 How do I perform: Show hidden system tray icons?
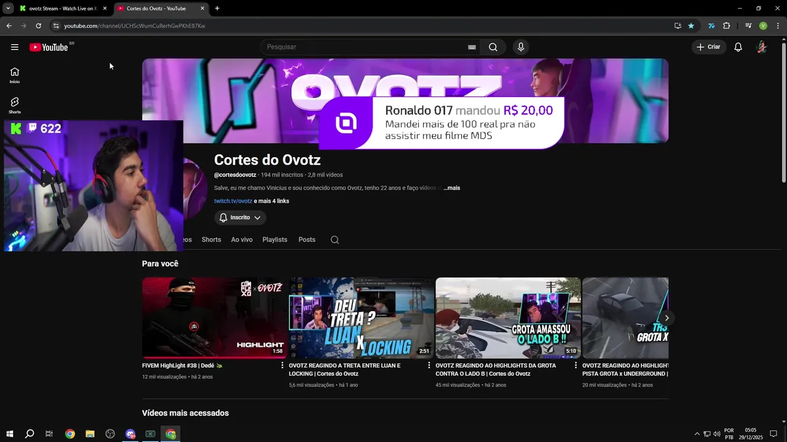[x=697, y=434]
